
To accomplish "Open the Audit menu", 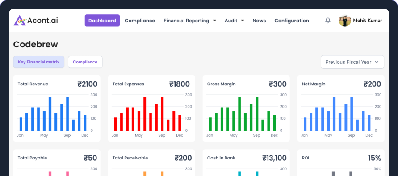I will 231,21.
